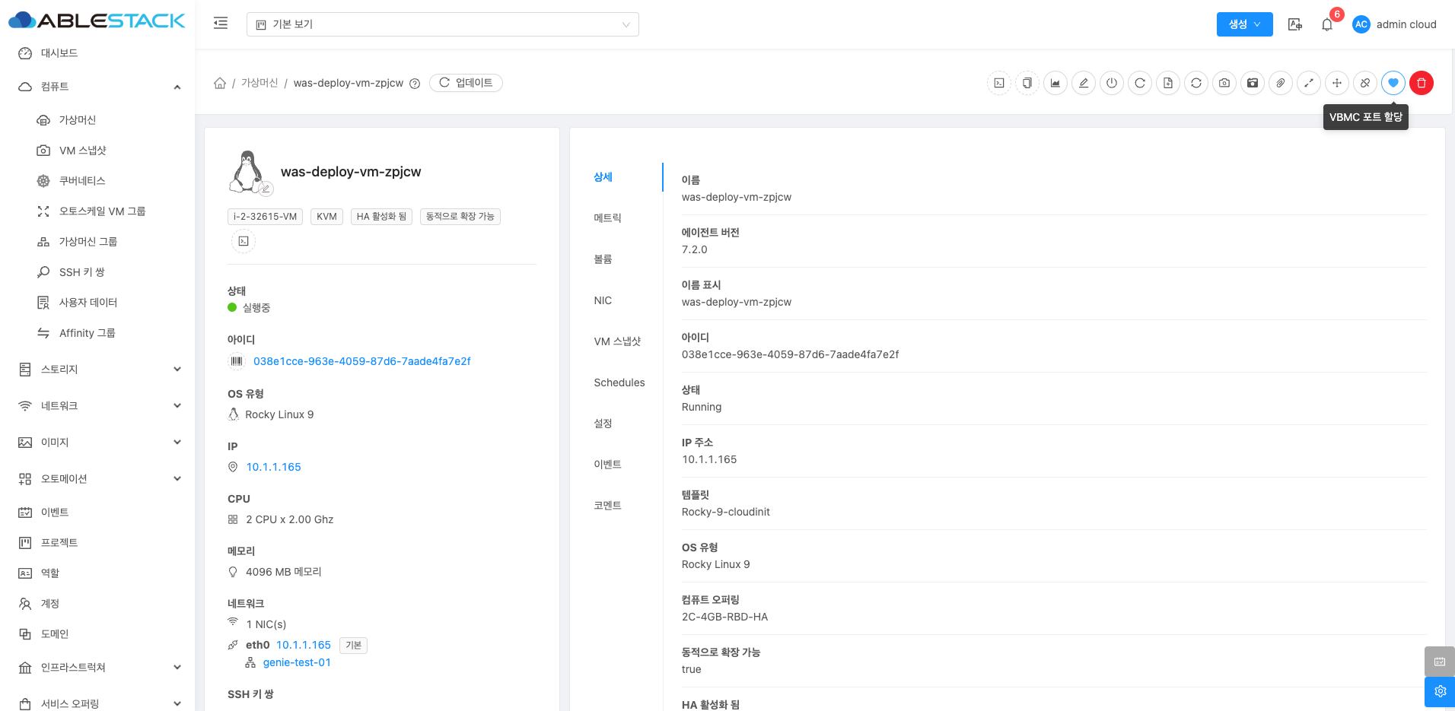Click the red trash delete VM button
Viewport: 1455px width, 711px height.
1421,83
